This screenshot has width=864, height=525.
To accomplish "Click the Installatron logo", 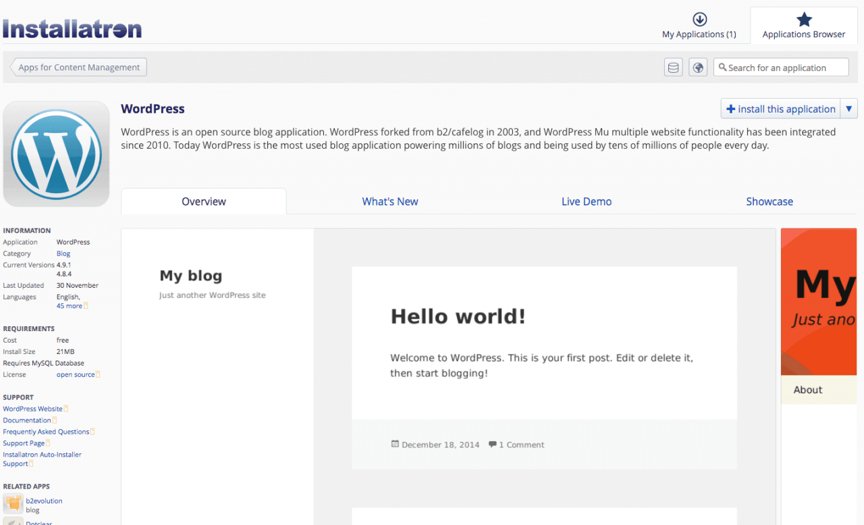I will click(x=72, y=28).
